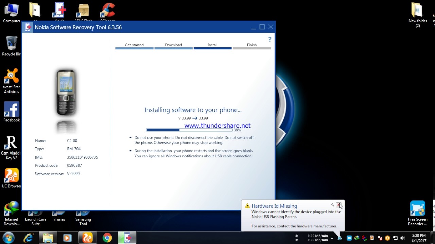Open the help question mark icon

pyautogui.click(x=270, y=39)
